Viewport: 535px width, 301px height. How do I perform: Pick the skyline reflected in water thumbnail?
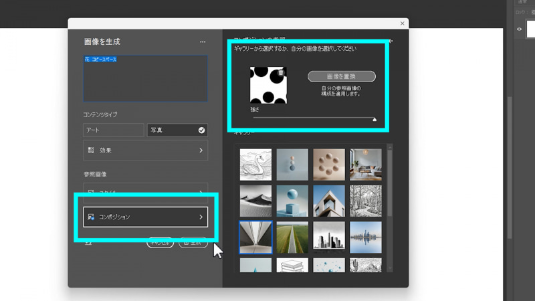coord(366,237)
